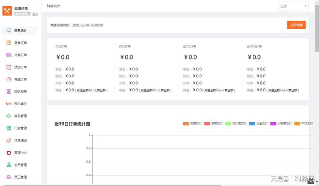
Task: Open 管理中心 via its red gear icon
Action: [x=9, y=153]
